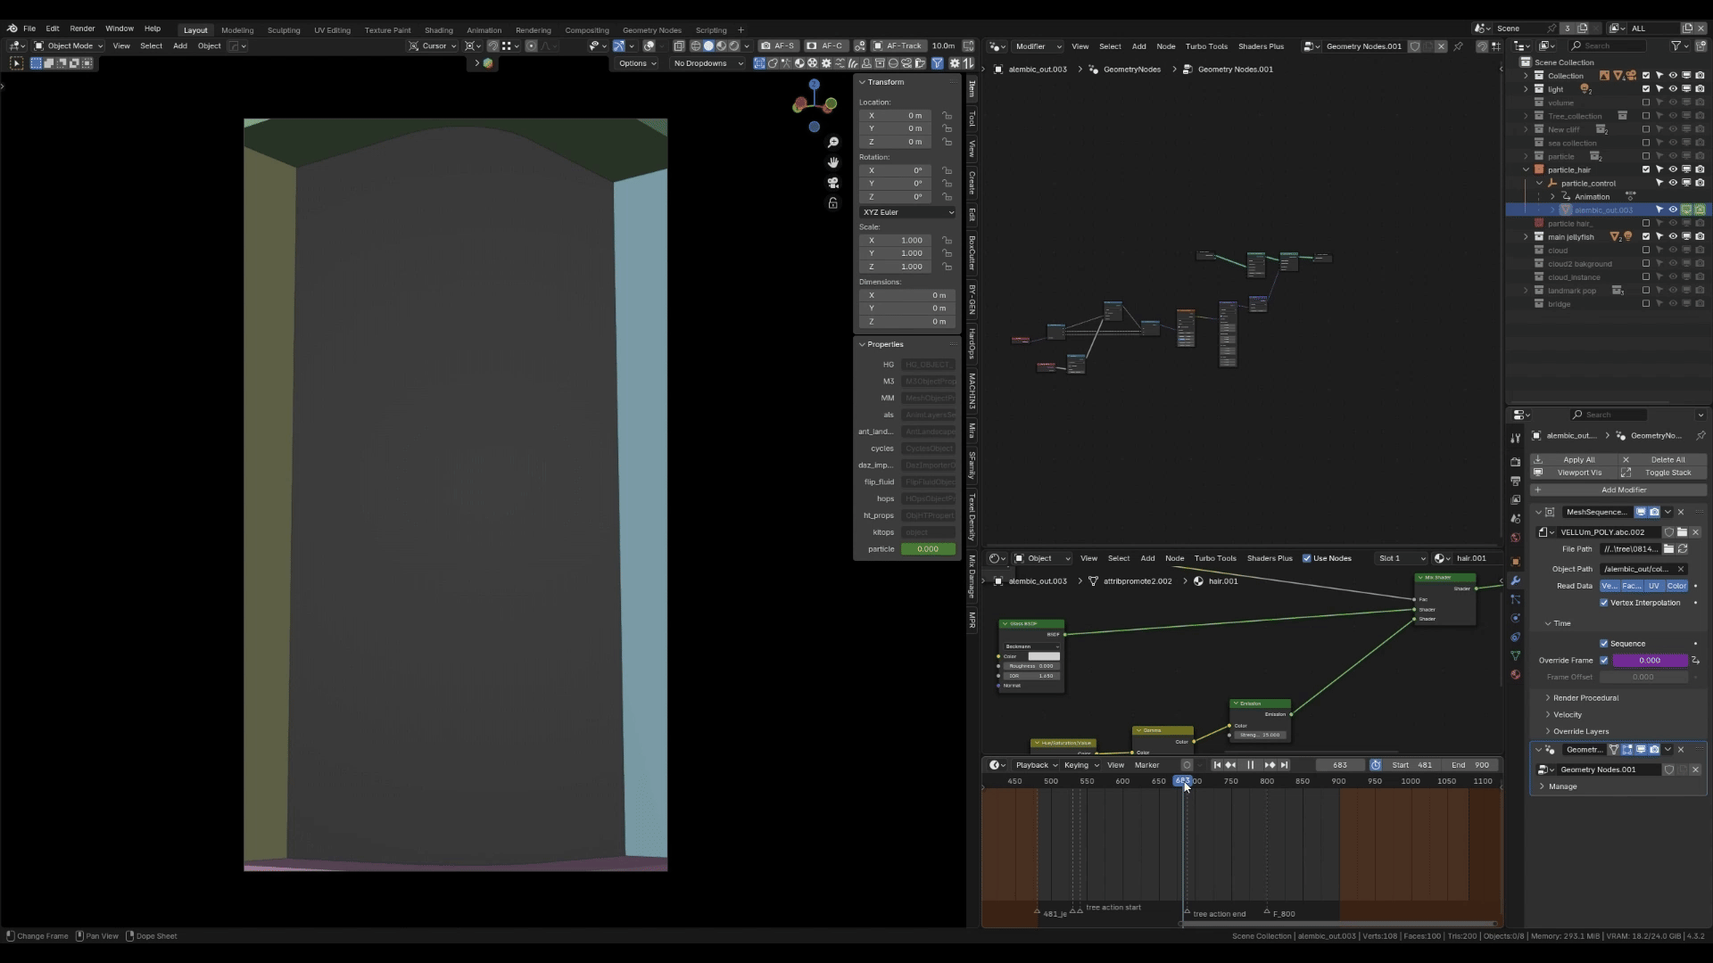This screenshot has width=1713, height=963.
Task: Enable the Tree_collection checkbox in outliner
Action: [1646, 116]
